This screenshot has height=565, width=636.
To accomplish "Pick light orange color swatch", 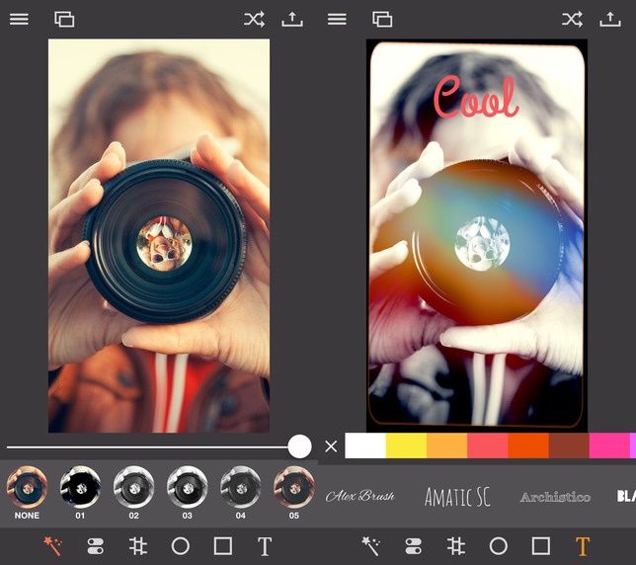I will 447,445.
